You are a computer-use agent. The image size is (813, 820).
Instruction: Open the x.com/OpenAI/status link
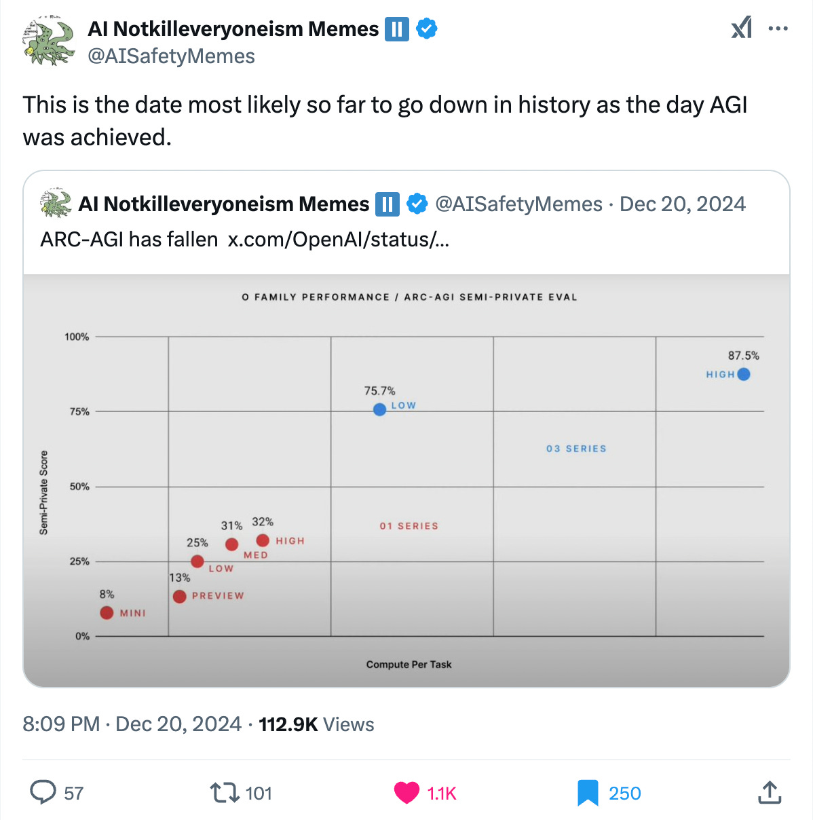pyautogui.click(x=338, y=240)
